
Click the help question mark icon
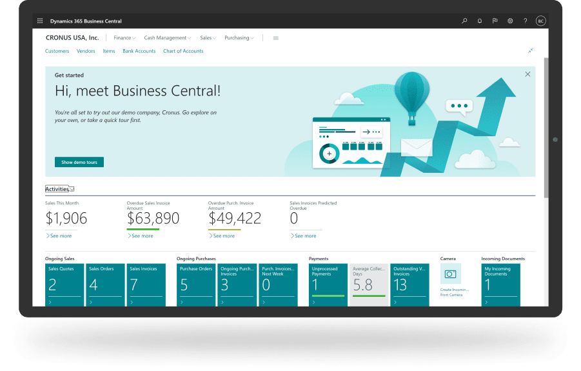[x=525, y=21]
